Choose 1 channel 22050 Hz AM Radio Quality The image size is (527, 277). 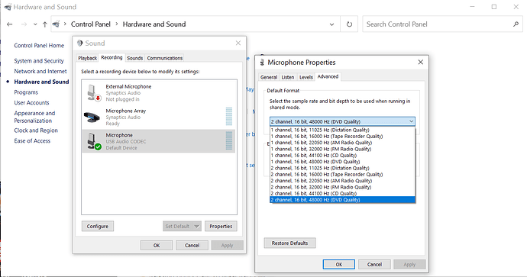point(342,143)
